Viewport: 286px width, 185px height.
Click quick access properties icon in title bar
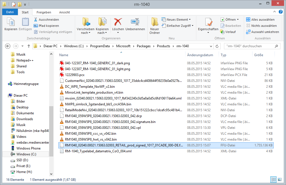[x=14, y=4]
